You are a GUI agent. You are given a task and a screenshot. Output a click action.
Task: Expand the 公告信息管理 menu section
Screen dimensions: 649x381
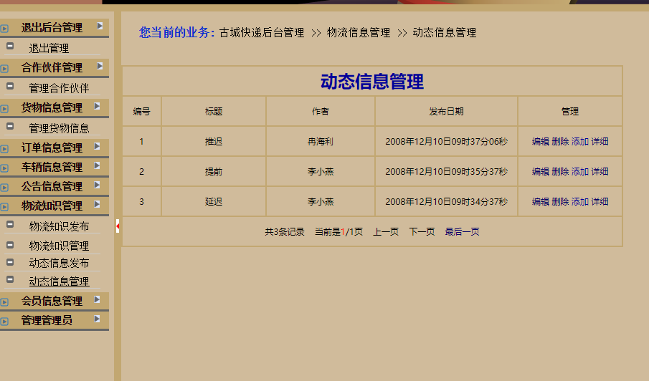click(x=52, y=186)
